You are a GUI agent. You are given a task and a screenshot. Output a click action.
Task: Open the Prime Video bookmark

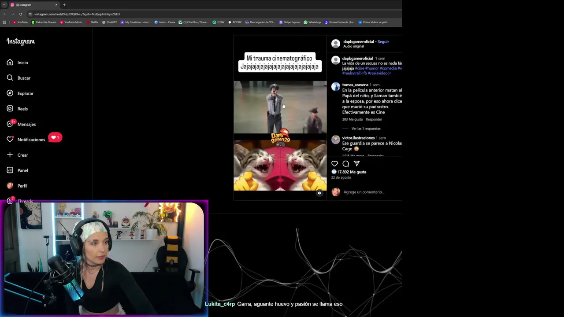373,22
